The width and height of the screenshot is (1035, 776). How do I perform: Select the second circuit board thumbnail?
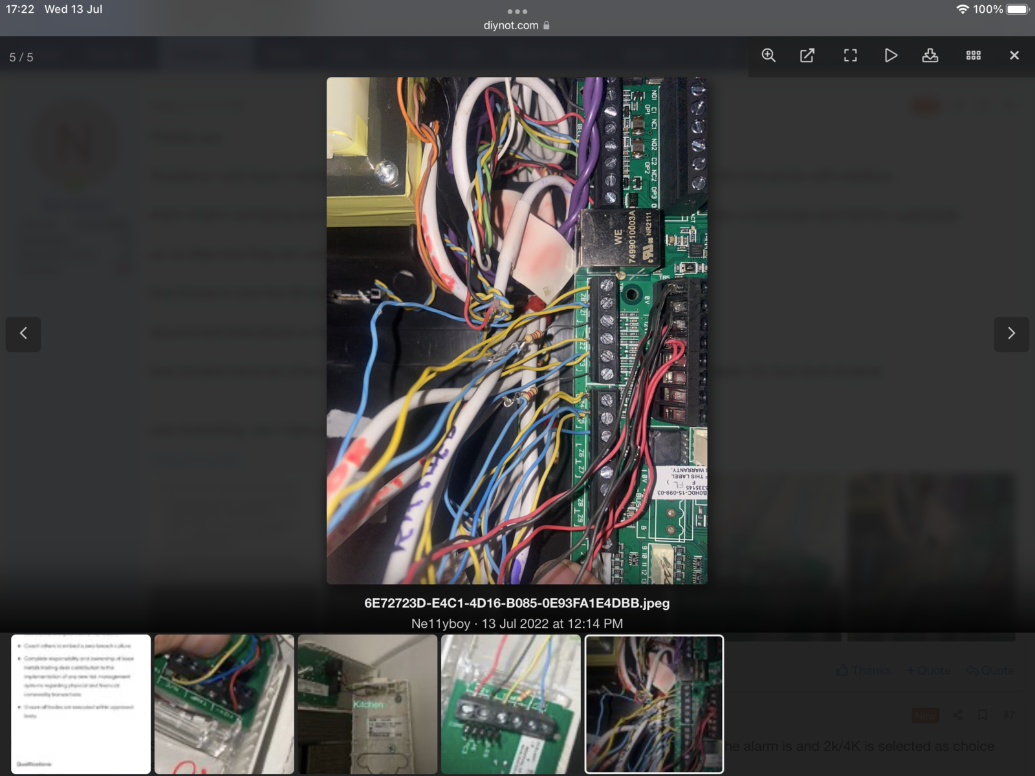click(x=224, y=704)
